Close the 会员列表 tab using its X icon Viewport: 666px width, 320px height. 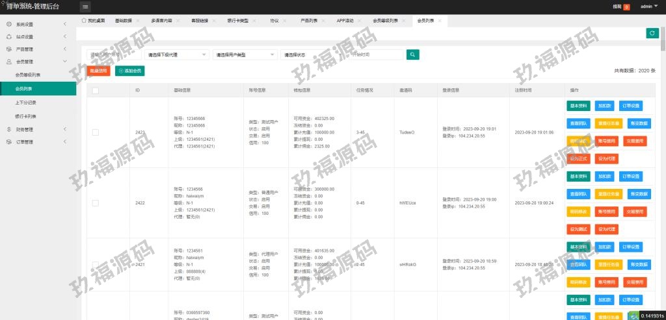tap(440, 21)
